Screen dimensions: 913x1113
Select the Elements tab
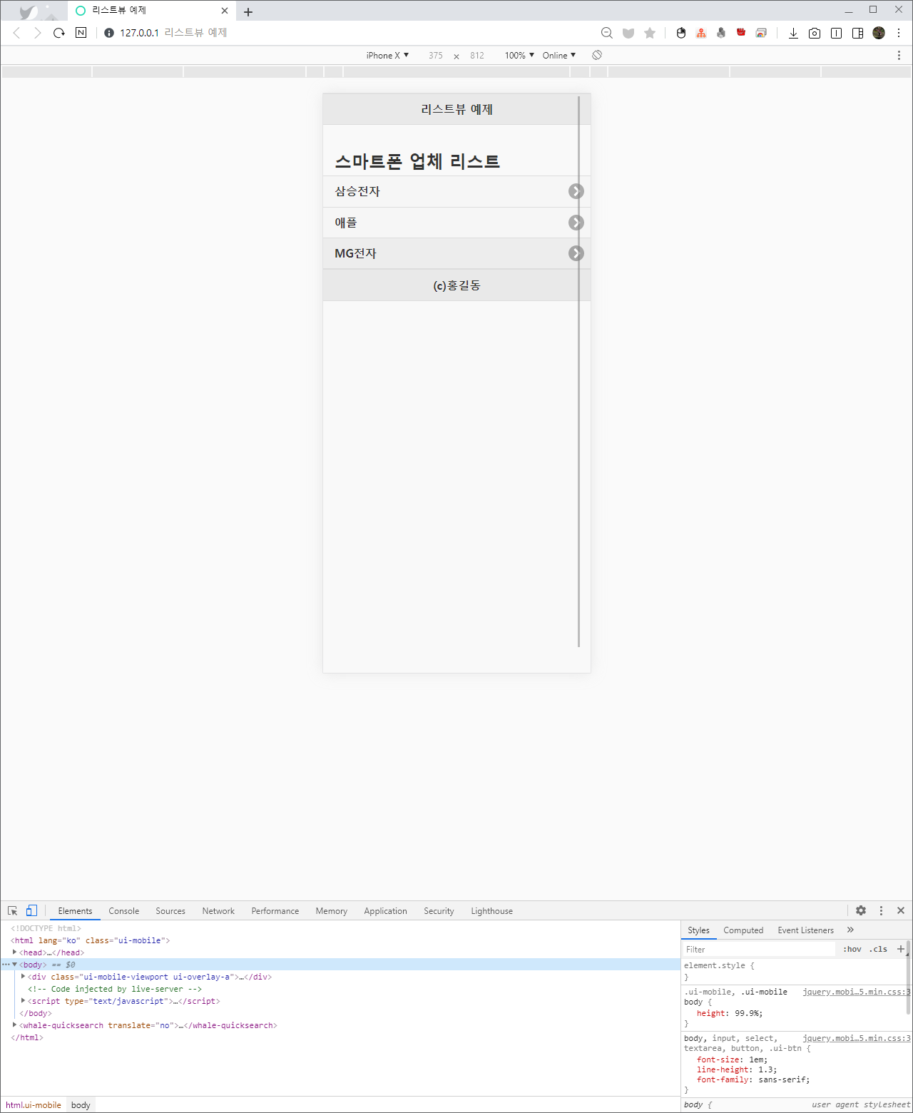click(75, 911)
